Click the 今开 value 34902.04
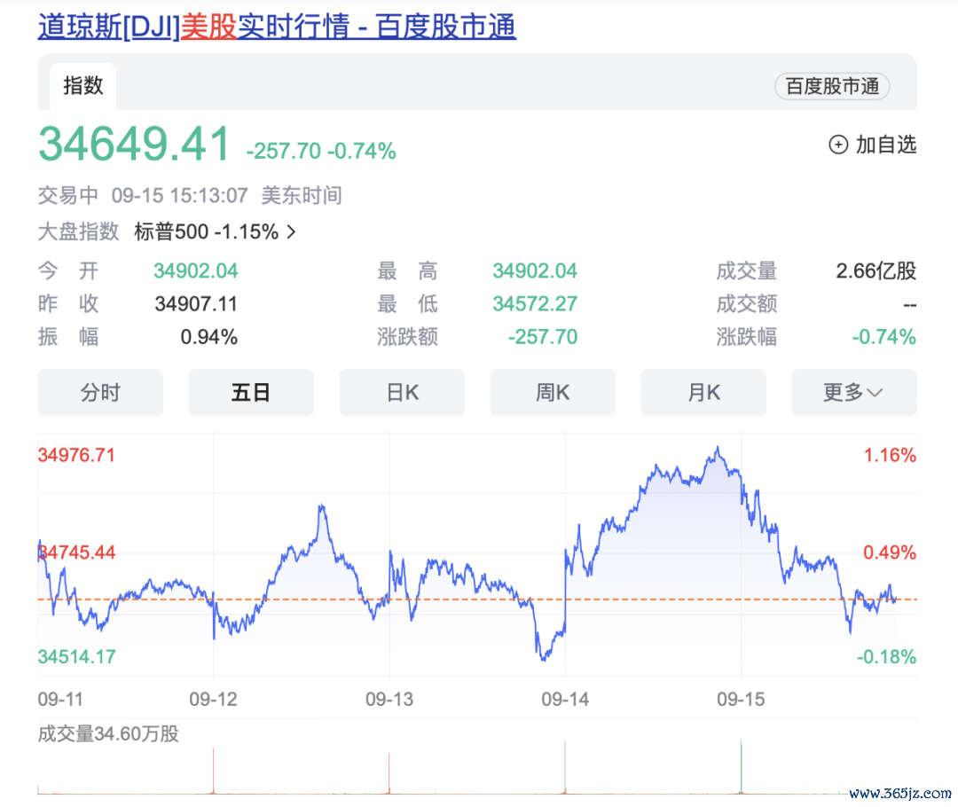This screenshot has height=807, width=958. pos(195,270)
